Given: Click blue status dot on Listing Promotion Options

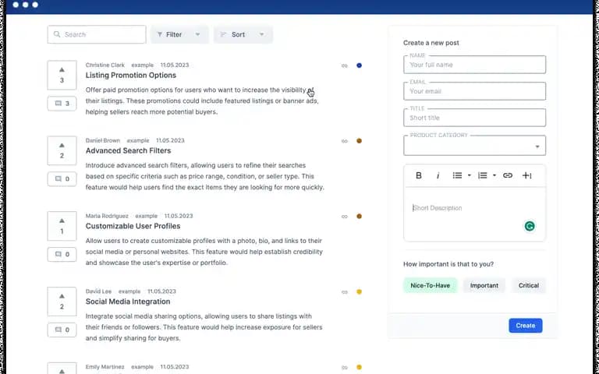Looking at the screenshot, I should click(359, 65).
